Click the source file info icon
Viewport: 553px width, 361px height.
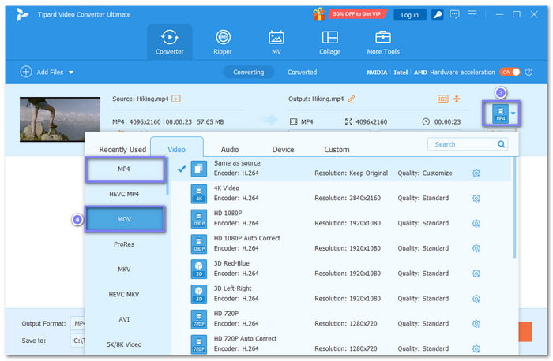pyautogui.click(x=176, y=99)
